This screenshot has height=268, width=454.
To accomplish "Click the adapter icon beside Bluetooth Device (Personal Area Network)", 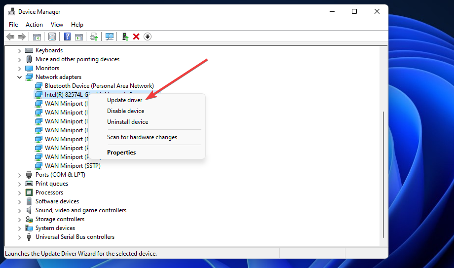I will coord(38,86).
